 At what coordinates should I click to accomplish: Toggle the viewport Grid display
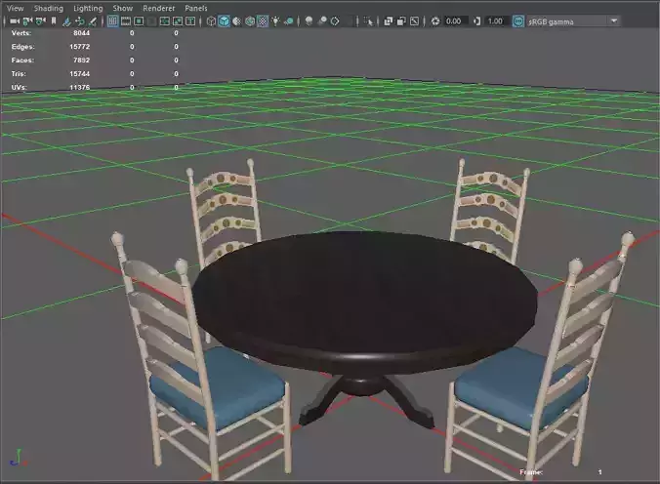[x=112, y=21]
